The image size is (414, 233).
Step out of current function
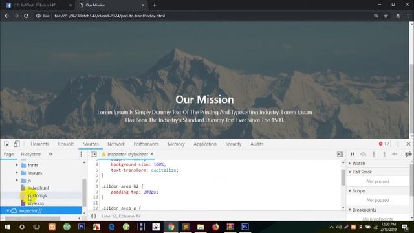[384, 154]
